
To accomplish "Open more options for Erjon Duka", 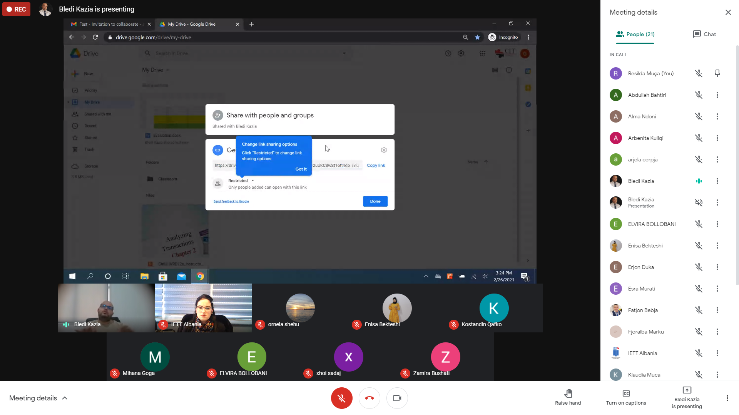I will (717, 267).
